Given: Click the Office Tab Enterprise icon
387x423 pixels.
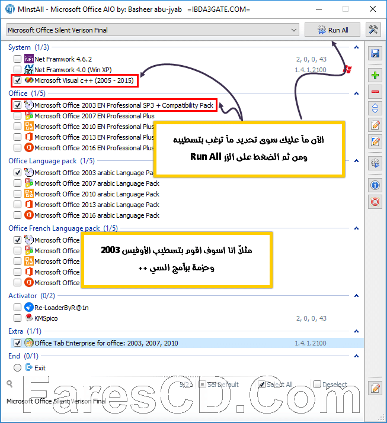Looking at the screenshot, I should pos(29,343).
